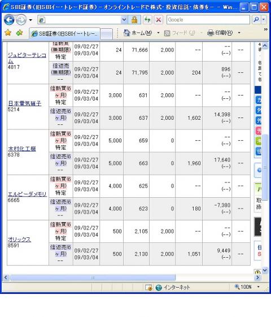
Task: Click the vertical scrollbar thumb
Action: tap(265, 168)
